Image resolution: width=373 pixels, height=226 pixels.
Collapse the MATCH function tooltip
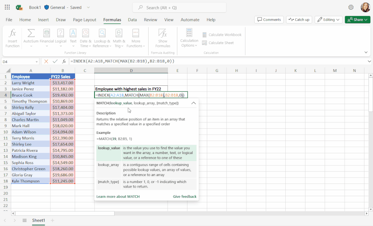point(193,103)
